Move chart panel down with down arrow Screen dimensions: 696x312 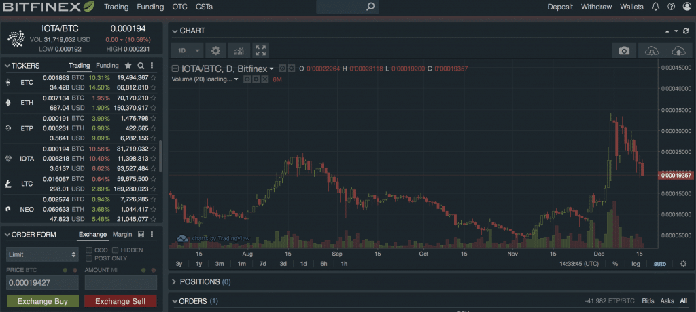click(x=676, y=31)
